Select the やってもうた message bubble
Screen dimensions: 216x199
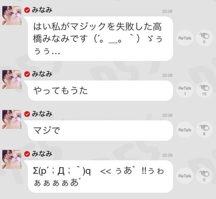coord(100,91)
